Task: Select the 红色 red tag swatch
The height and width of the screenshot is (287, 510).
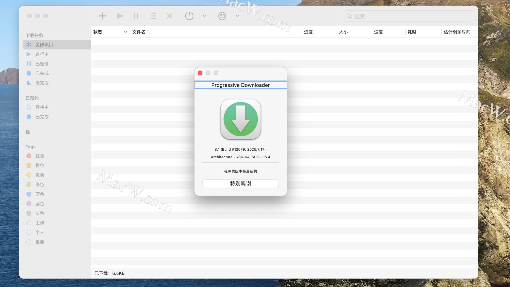Action: tap(29, 156)
